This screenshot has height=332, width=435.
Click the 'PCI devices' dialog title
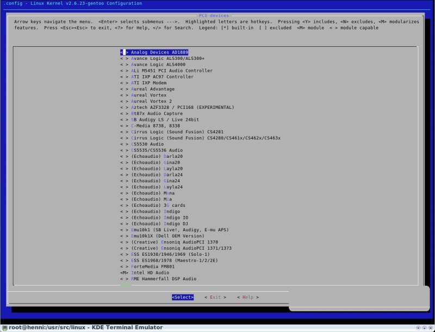(x=214, y=16)
